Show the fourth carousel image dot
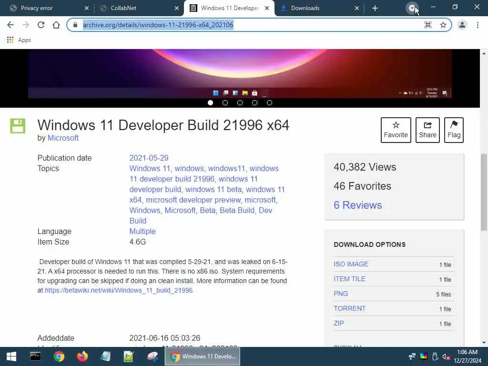The height and width of the screenshot is (366, 488). point(254,103)
